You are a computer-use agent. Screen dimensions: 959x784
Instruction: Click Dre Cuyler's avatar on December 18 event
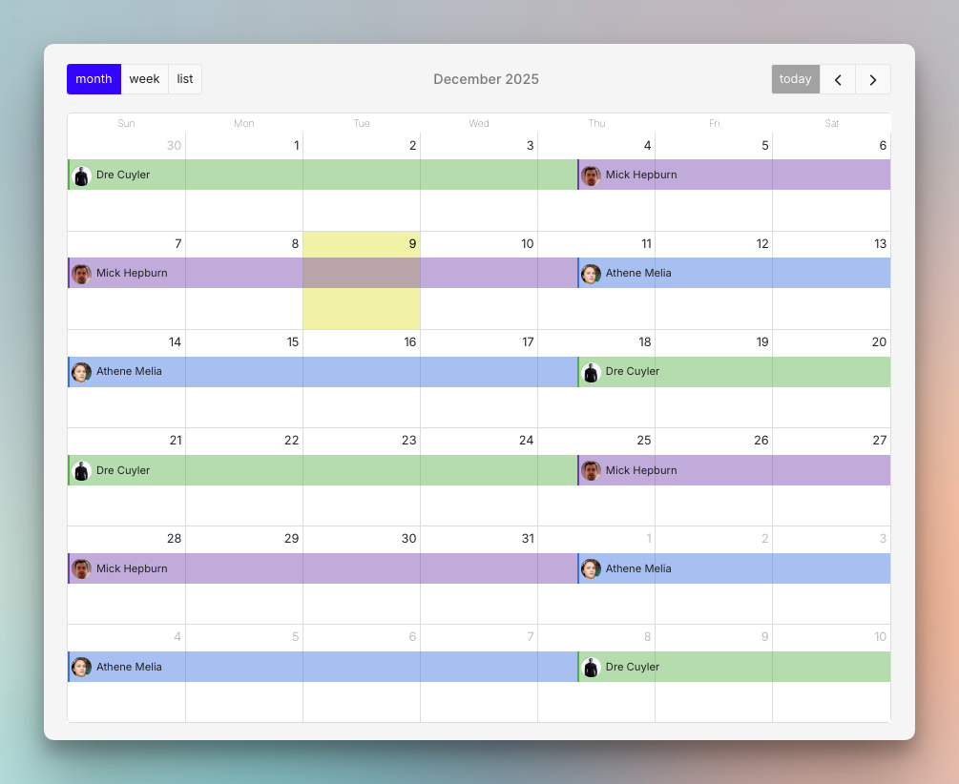click(591, 372)
